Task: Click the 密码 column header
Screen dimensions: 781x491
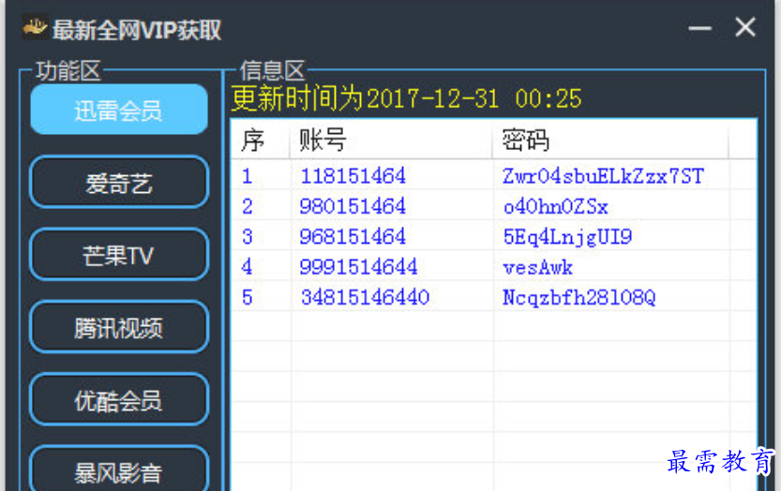Action: pyautogui.click(x=610, y=140)
